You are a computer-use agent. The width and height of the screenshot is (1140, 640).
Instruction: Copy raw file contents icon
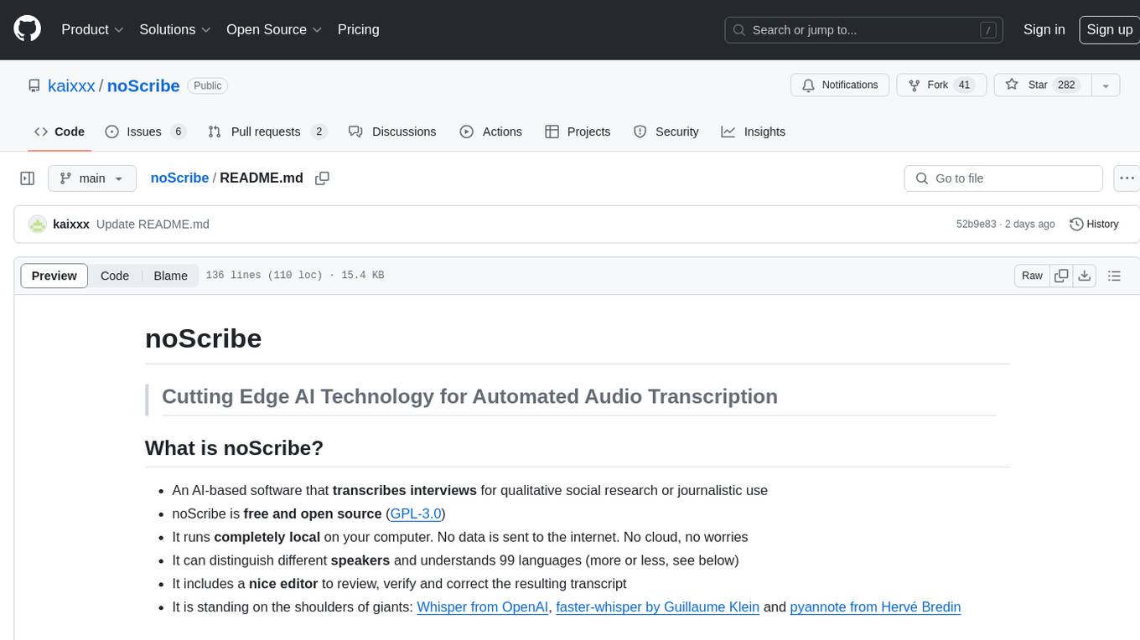[1061, 276]
